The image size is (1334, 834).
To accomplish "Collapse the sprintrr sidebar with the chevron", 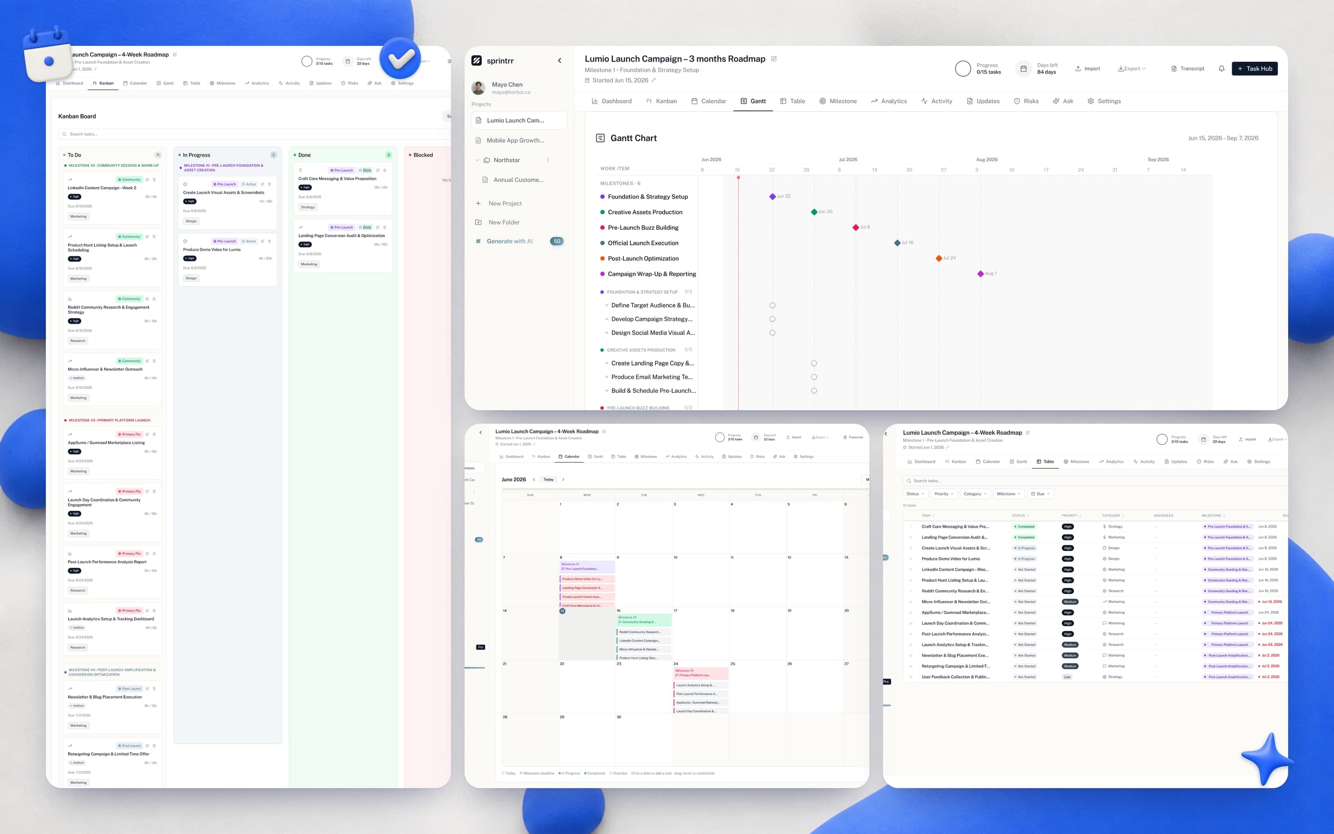I will pyautogui.click(x=560, y=61).
